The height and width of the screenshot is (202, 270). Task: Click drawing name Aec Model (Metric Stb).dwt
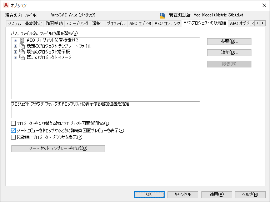click(218, 15)
